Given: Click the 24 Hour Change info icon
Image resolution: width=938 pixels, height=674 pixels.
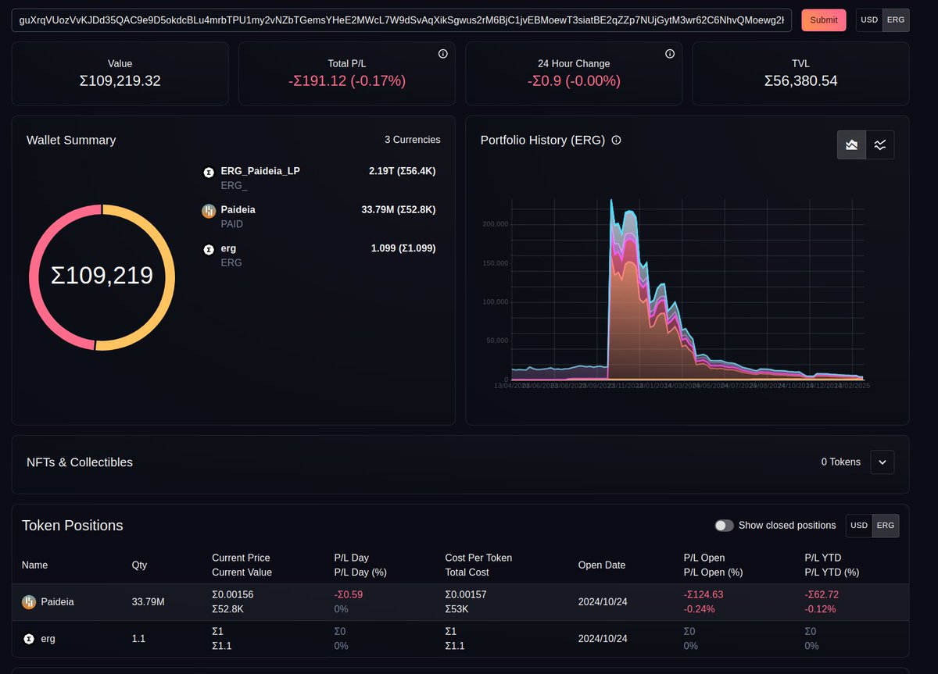Looking at the screenshot, I should click(670, 54).
